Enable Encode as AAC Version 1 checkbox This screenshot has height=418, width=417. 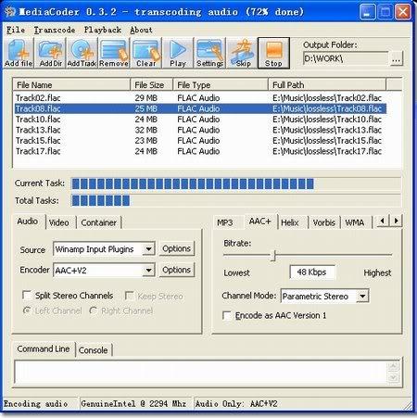(227, 315)
